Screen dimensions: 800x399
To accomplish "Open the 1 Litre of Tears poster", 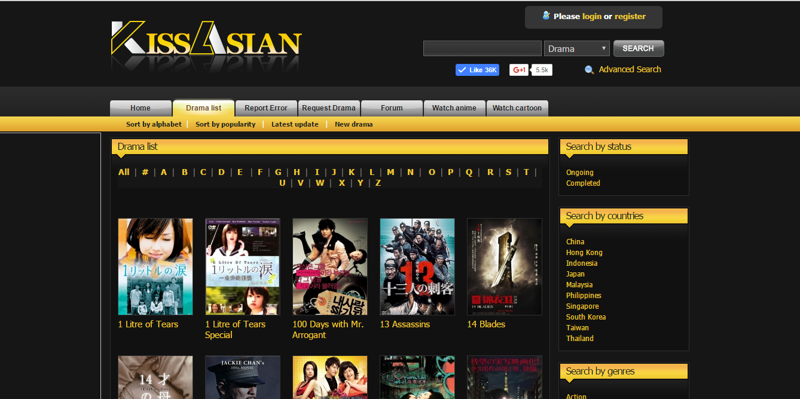I will [x=155, y=266].
